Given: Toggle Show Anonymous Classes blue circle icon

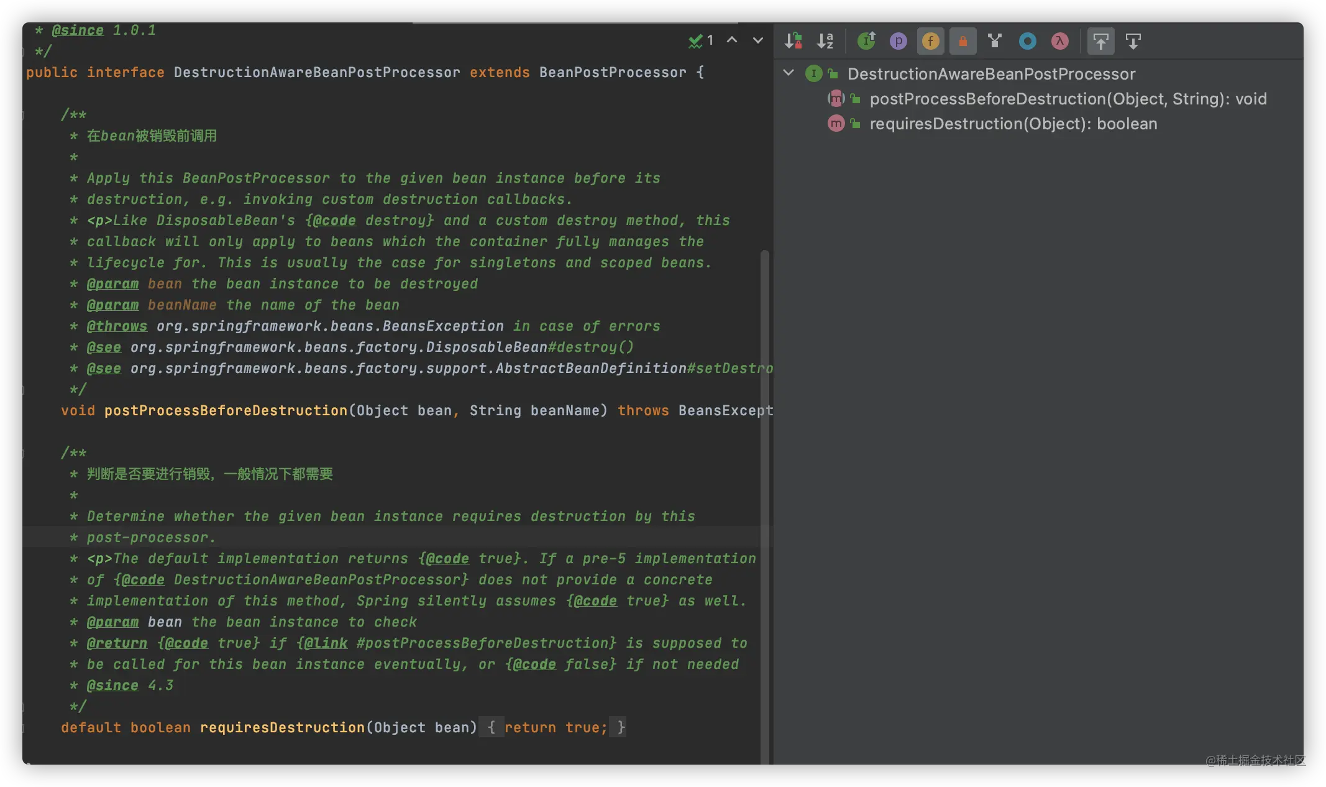Looking at the screenshot, I should pyautogui.click(x=1027, y=41).
